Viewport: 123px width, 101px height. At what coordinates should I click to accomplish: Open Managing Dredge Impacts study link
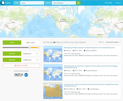pyautogui.click(x=89, y=47)
